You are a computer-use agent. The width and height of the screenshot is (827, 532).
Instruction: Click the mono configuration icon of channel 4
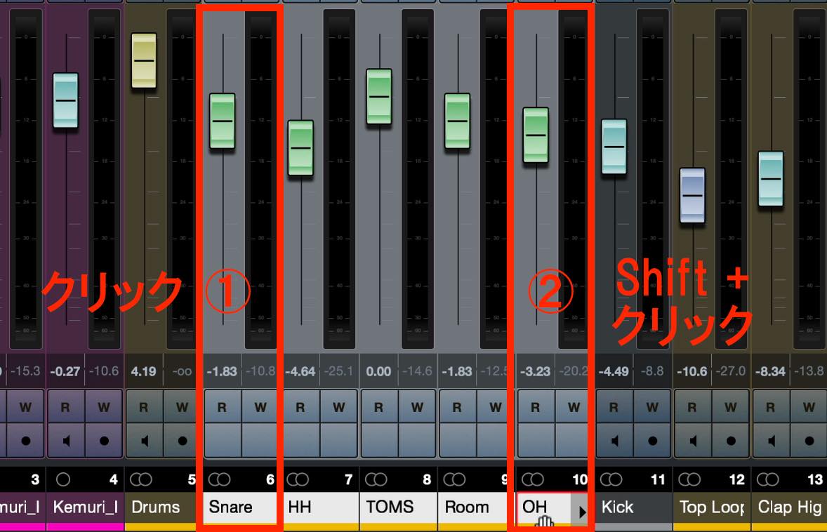pos(62,479)
